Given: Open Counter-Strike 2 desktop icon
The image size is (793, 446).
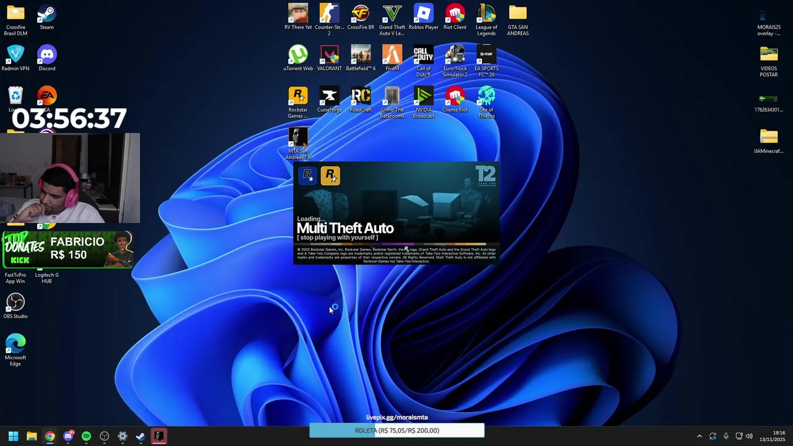Looking at the screenshot, I should [x=330, y=20].
